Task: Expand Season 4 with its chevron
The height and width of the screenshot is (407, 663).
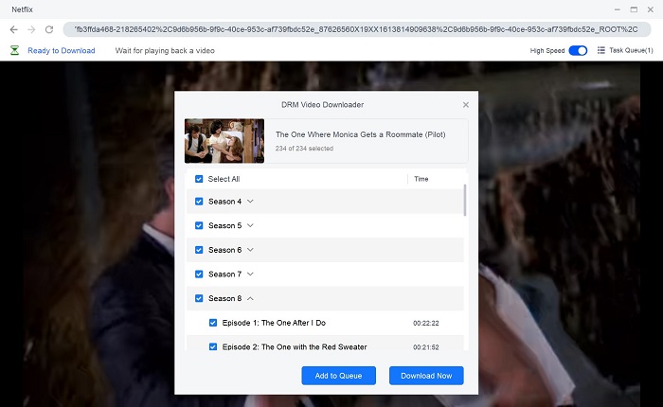Action: click(x=250, y=202)
